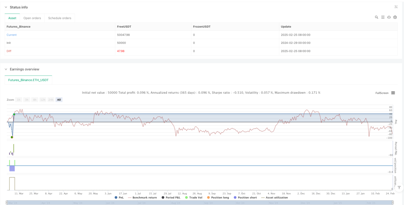Click the search magnifier icon in Status info
This screenshot has height=205, width=404.
tap(376, 17)
